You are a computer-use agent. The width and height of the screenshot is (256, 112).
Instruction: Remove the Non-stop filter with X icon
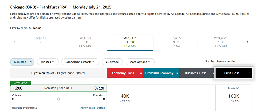click(x=31, y=62)
